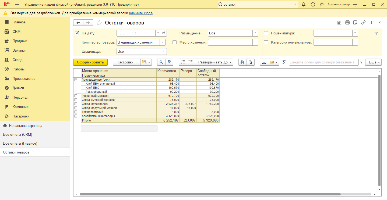The image size is (387, 200).
Task: Print report via toolbar printer icon
Action: pos(242,62)
